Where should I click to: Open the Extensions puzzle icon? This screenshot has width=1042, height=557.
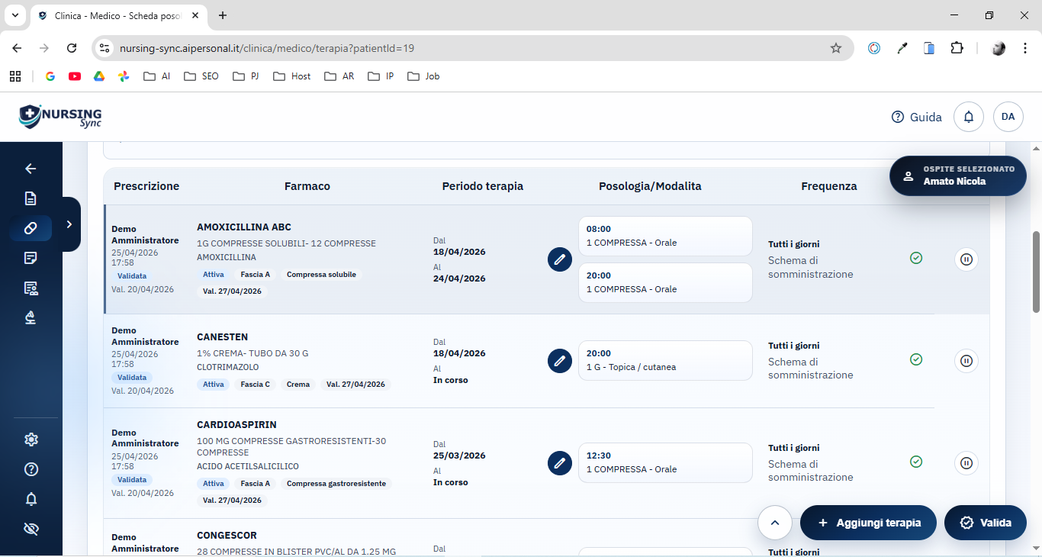coord(957,48)
